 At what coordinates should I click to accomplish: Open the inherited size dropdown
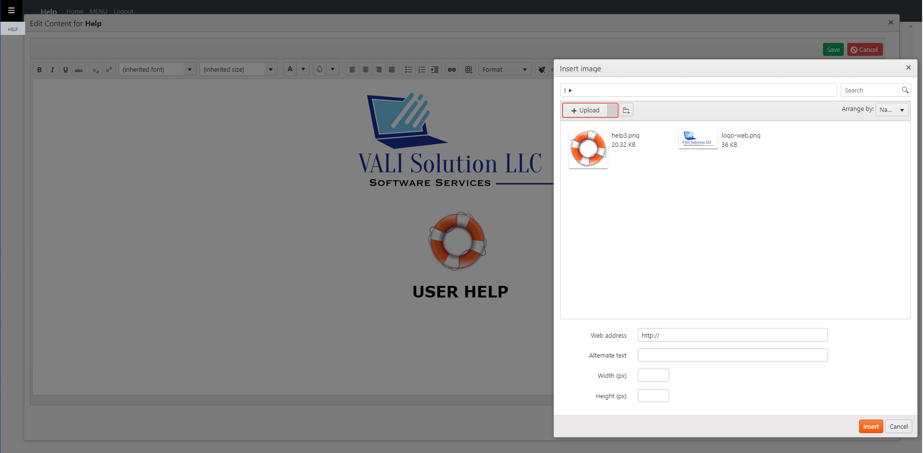pyautogui.click(x=238, y=69)
